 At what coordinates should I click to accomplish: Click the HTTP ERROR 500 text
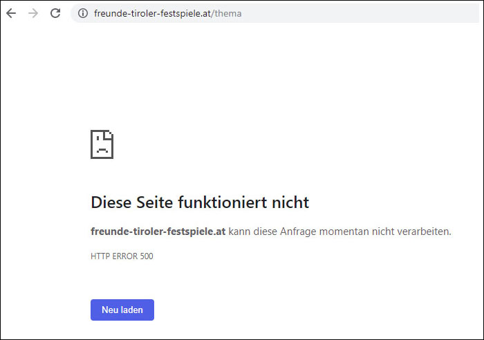122,256
